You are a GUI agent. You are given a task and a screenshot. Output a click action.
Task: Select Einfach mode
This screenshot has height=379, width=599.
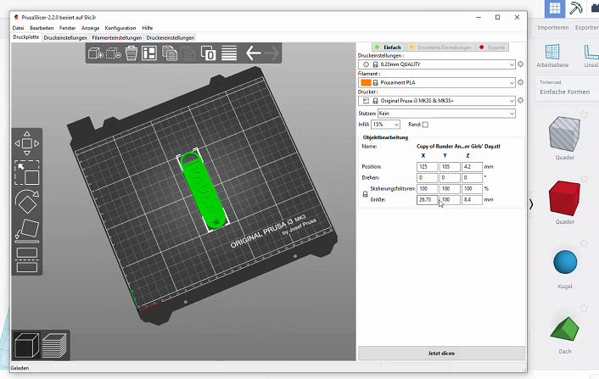pos(389,47)
